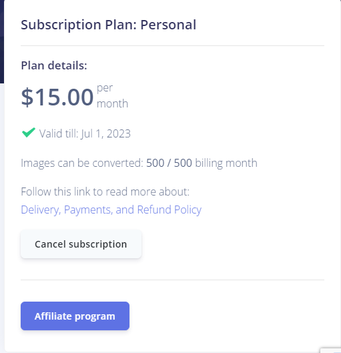Screen dimensions: 341x353
Task: Open the Delivery, Payments, and Refund Policy link
Action: [x=111, y=210]
